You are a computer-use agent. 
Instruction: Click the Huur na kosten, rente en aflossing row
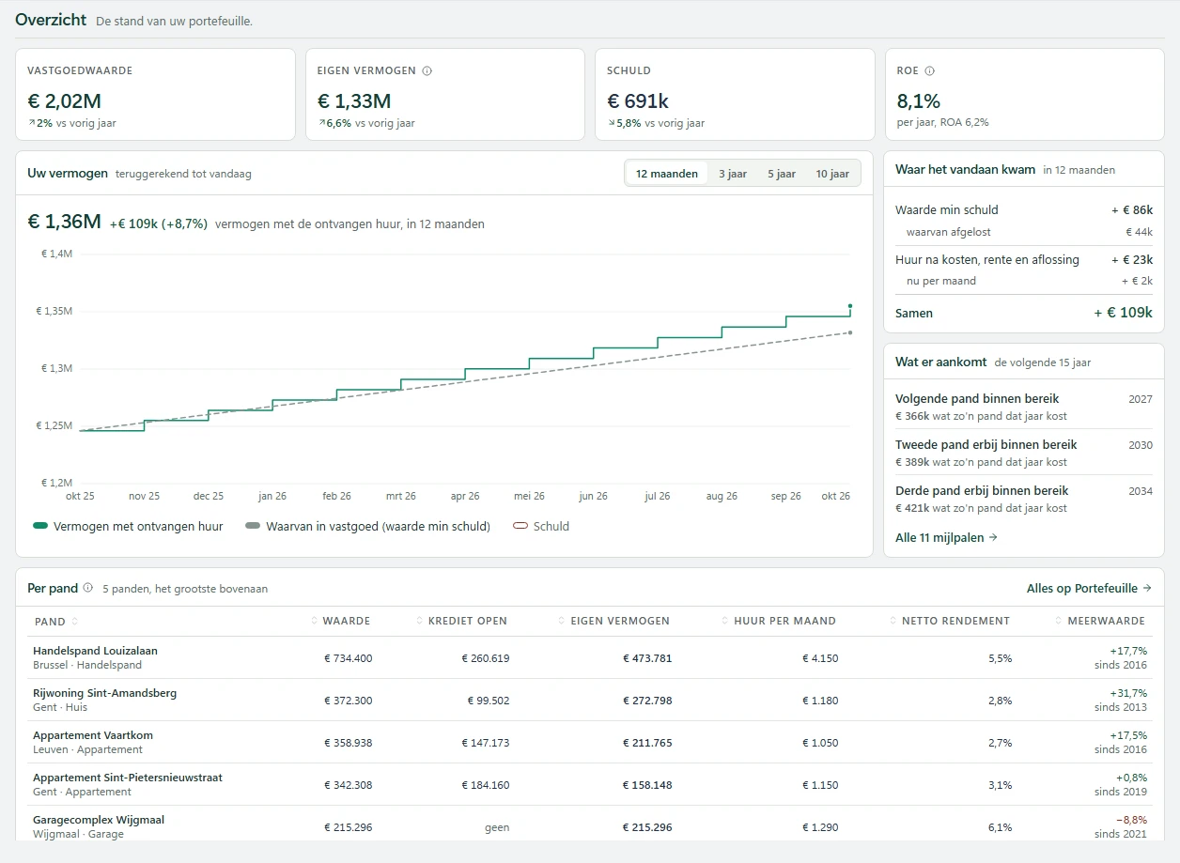tap(1024, 260)
